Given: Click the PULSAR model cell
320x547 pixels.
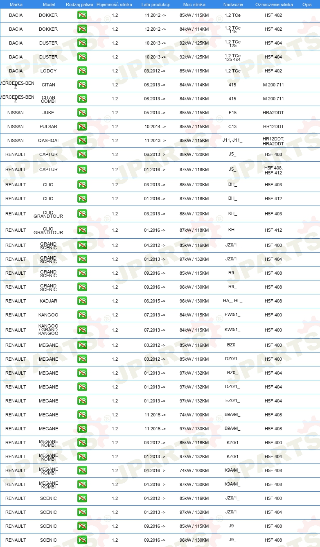Looking at the screenshot, I should (x=48, y=127).
